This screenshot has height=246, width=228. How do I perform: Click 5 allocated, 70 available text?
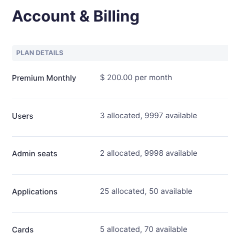pos(143,229)
